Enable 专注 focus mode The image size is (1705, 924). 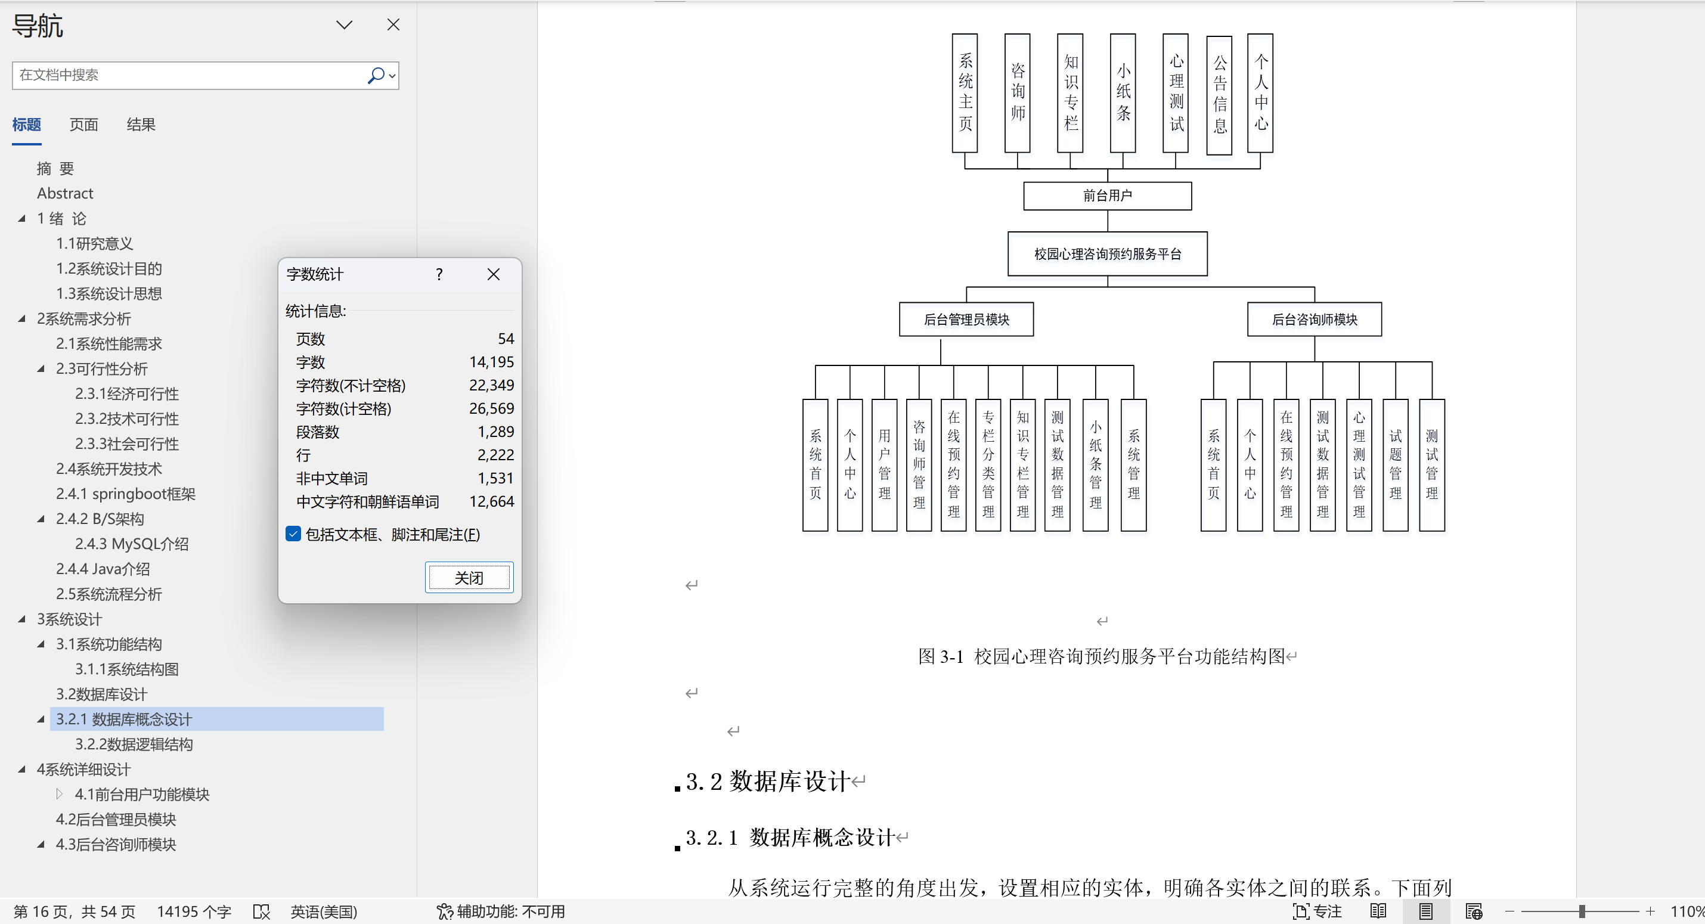coord(1317,911)
